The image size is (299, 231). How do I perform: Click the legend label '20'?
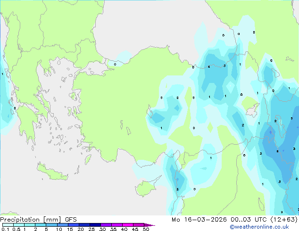click(81, 229)
